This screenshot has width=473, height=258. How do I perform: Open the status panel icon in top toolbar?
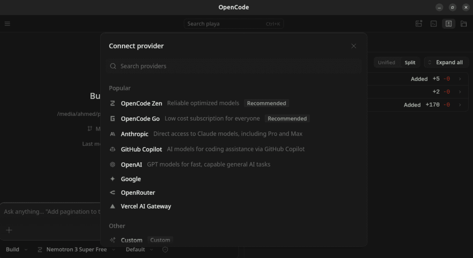418,24
